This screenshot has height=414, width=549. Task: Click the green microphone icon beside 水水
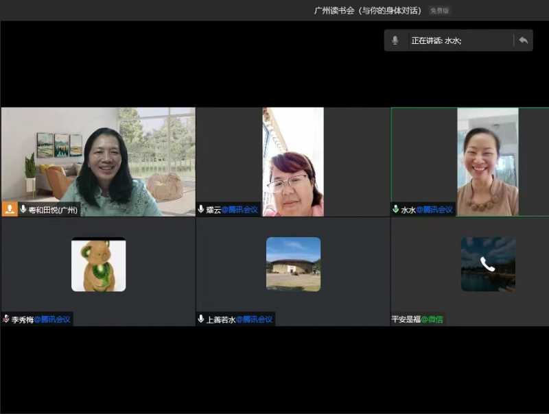(x=396, y=209)
